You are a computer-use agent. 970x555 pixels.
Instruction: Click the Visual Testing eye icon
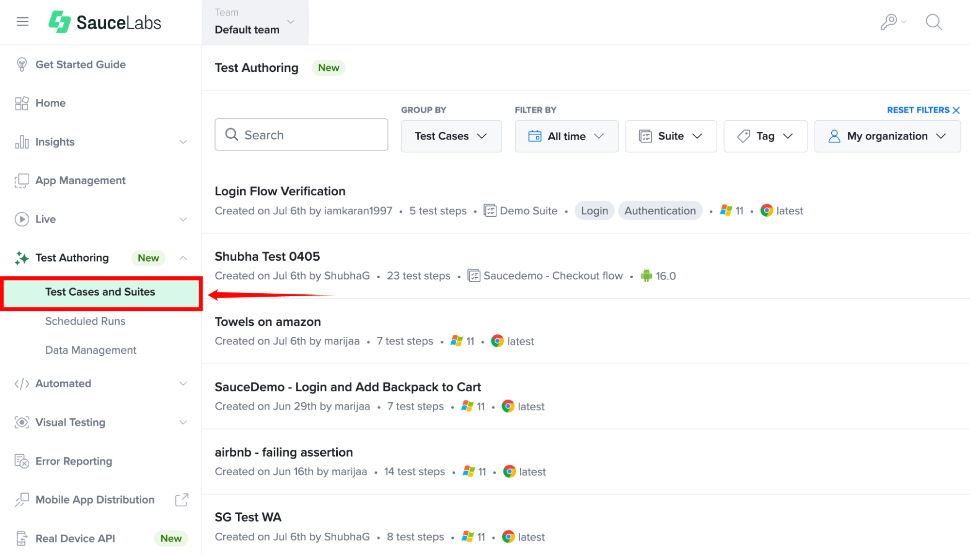pos(22,422)
